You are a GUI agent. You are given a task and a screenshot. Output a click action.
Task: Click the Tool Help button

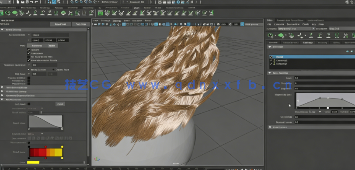[81, 24]
